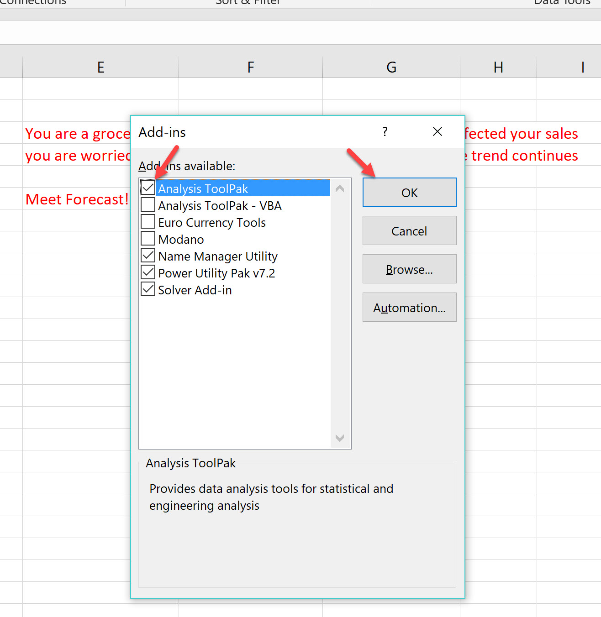Click the help question mark icon
Screen dimensions: 601x617
point(385,131)
